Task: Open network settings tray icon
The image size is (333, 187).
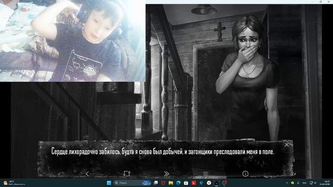Action: coord(311,183)
